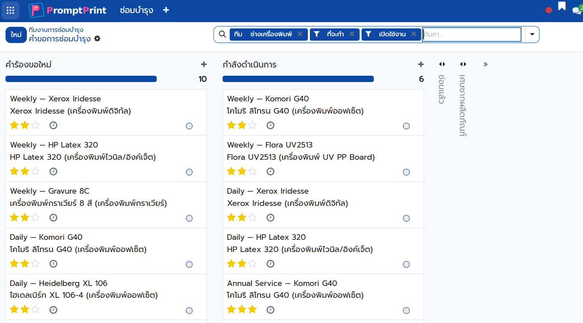Open the Weekly — Xerox Iridesse card
This screenshot has width=583, height=323.
click(x=106, y=112)
